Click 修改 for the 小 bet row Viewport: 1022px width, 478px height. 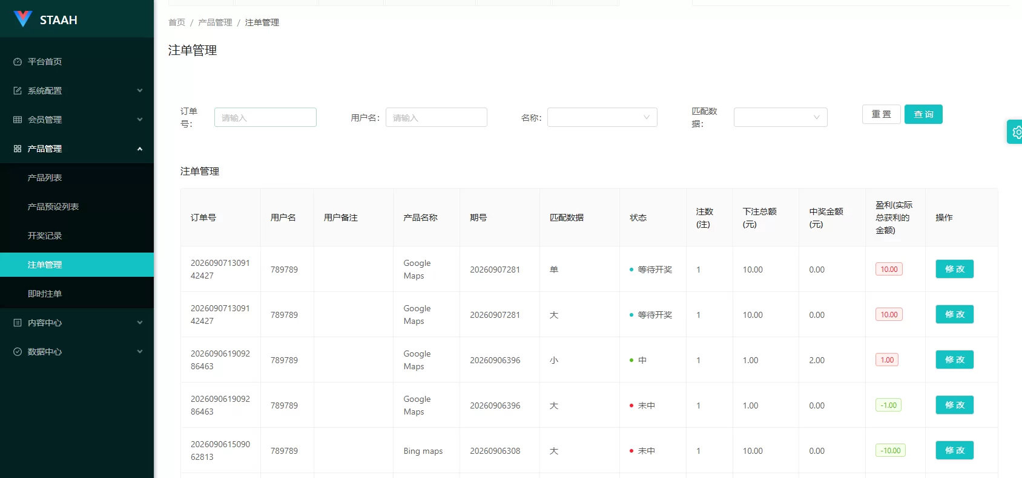[955, 360]
